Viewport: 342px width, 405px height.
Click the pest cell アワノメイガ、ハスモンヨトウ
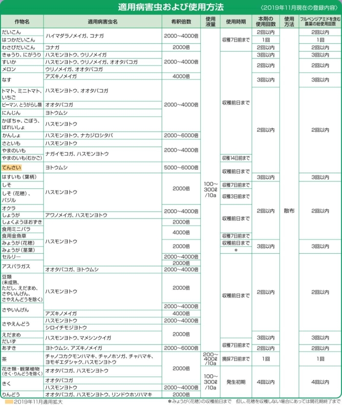coord(103,215)
